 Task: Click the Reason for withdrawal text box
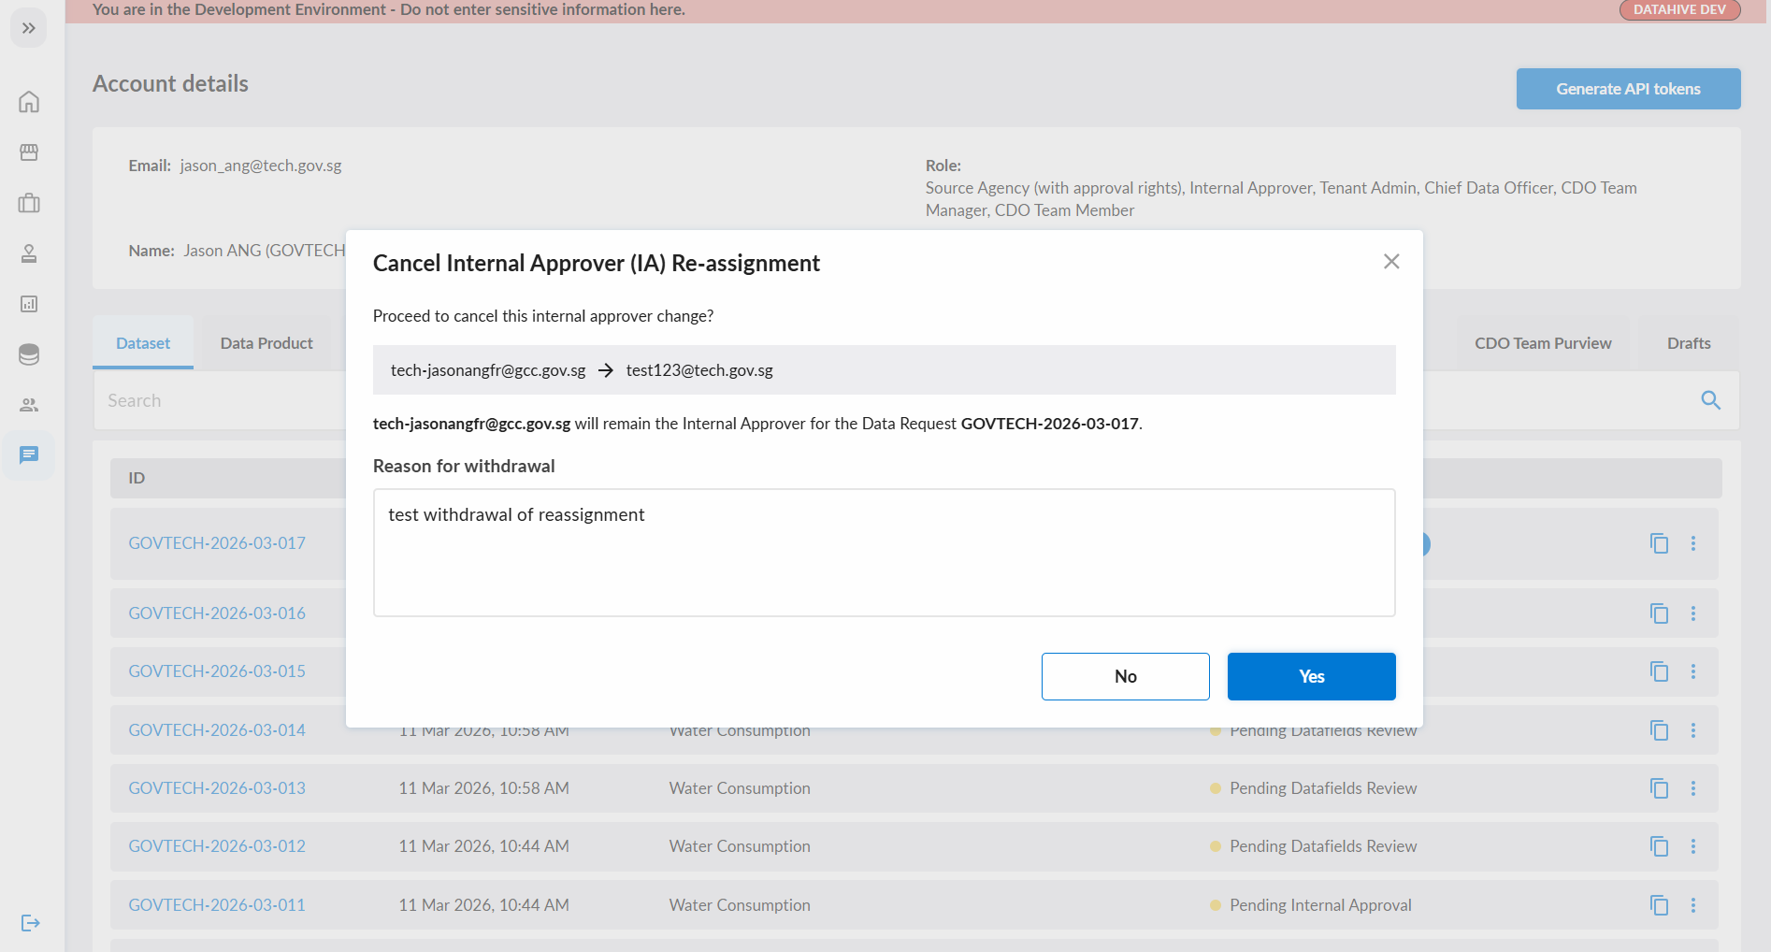pos(885,553)
